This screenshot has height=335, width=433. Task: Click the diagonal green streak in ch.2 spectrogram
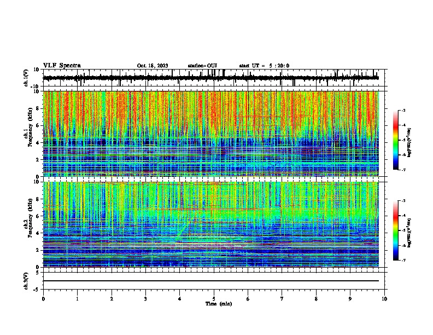click(x=182, y=230)
